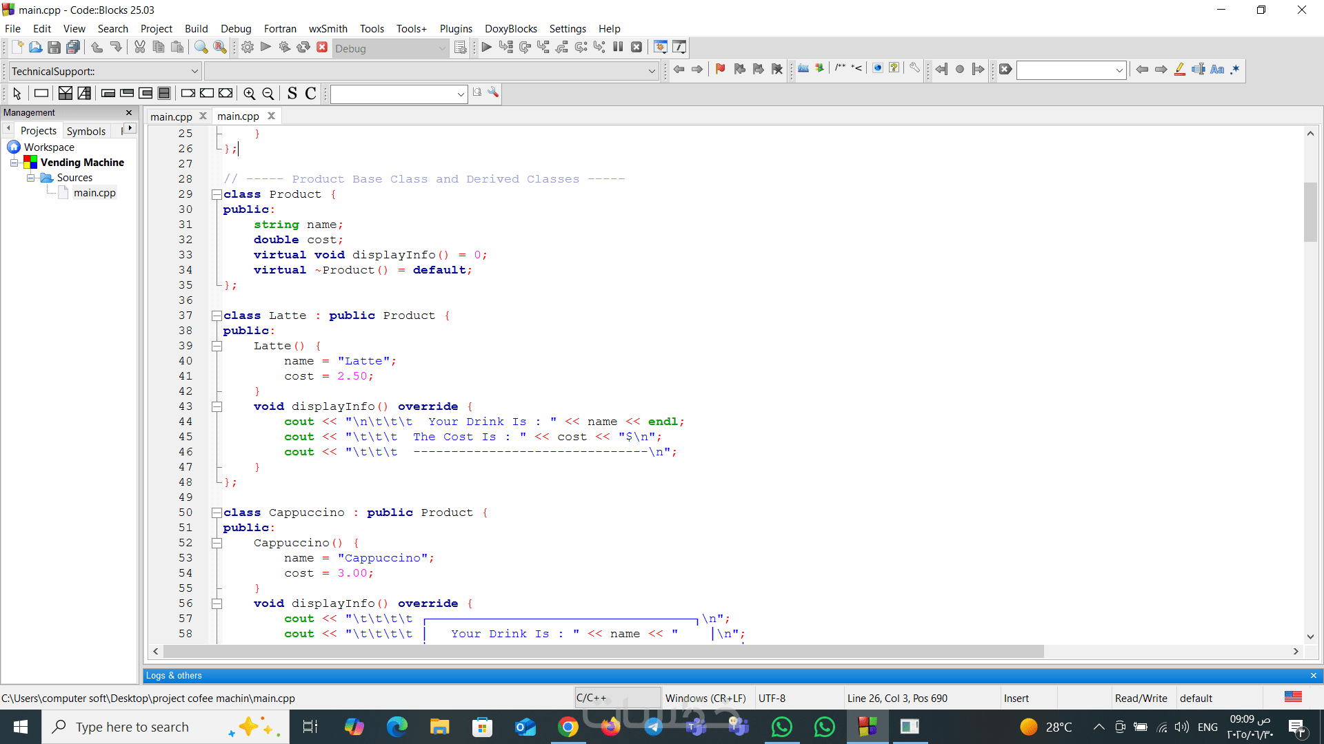The image size is (1324, 744).
Task: Click the Save file toolbar icon
Action: point(54,48)
